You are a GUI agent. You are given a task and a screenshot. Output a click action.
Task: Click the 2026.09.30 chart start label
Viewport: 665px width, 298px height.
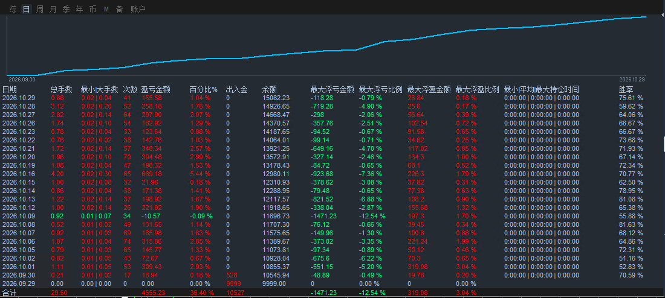coord(22,79)
